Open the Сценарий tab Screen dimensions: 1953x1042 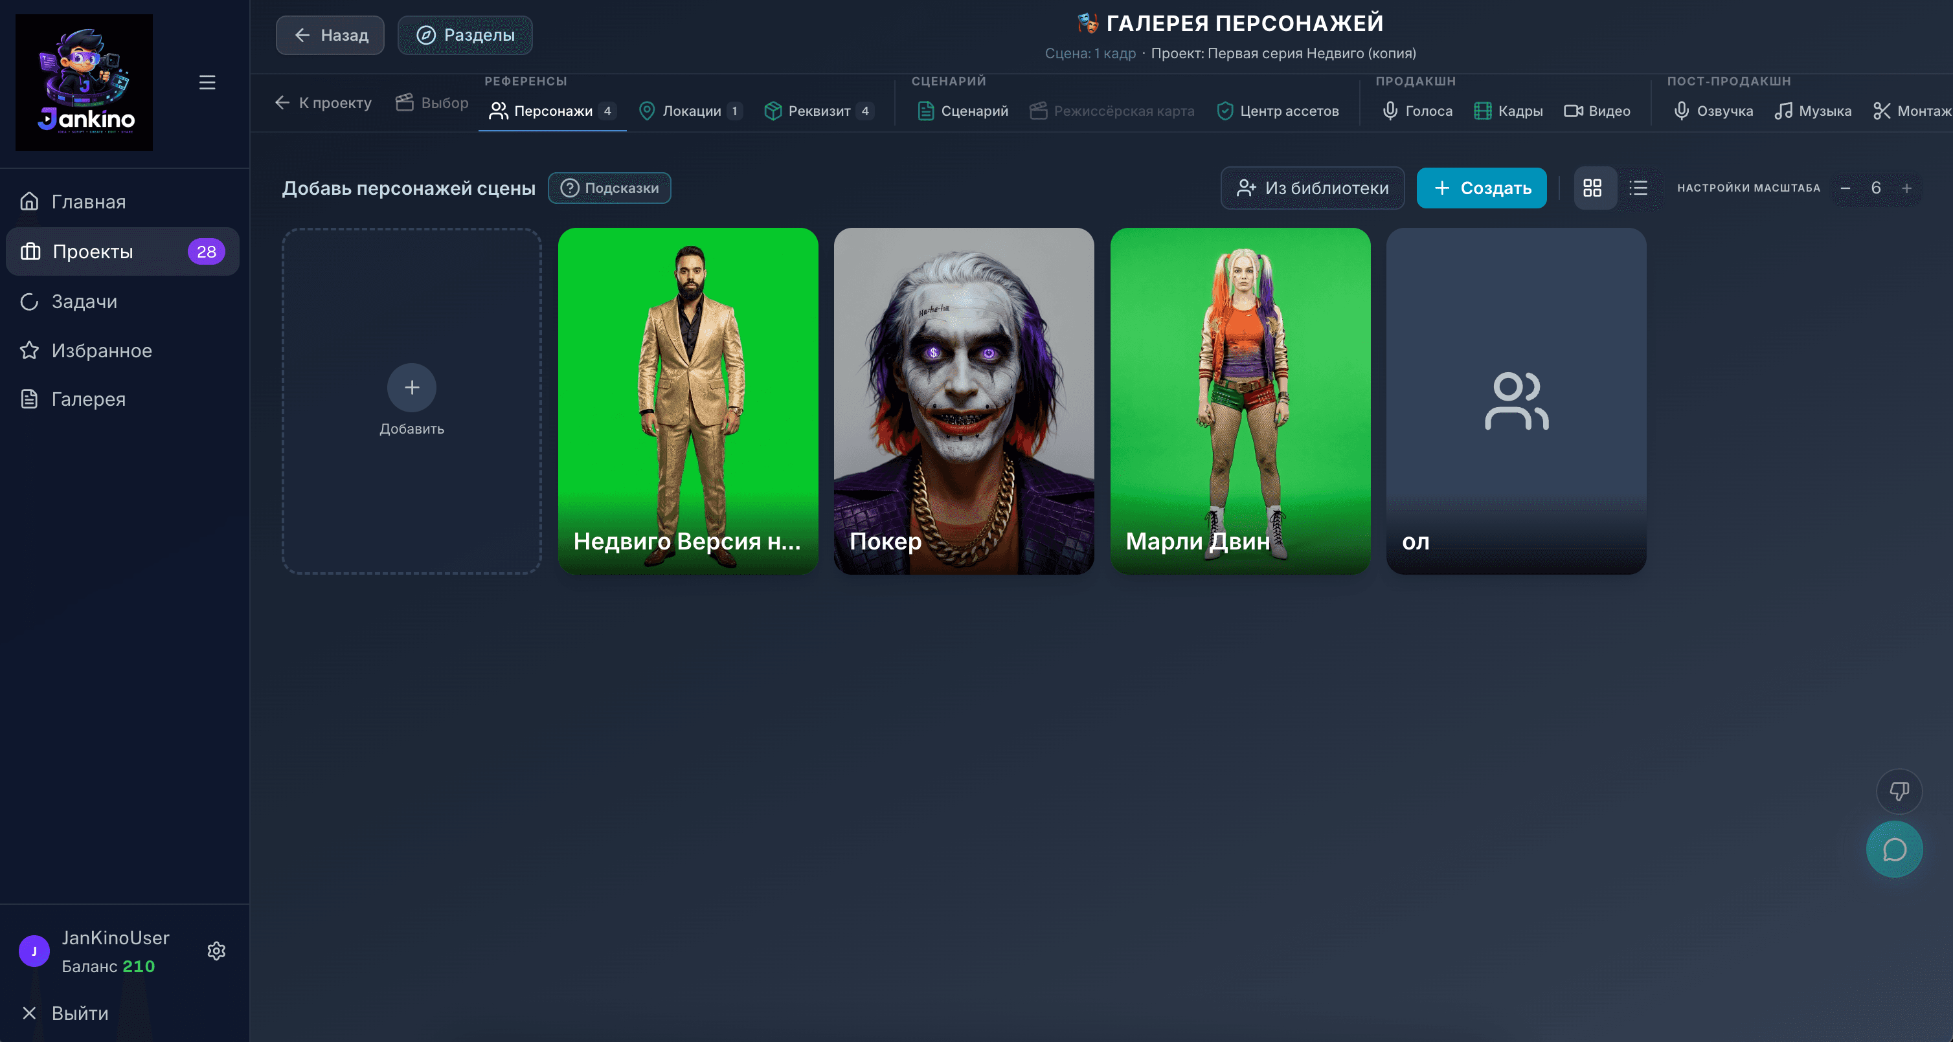tap(963, 111)
